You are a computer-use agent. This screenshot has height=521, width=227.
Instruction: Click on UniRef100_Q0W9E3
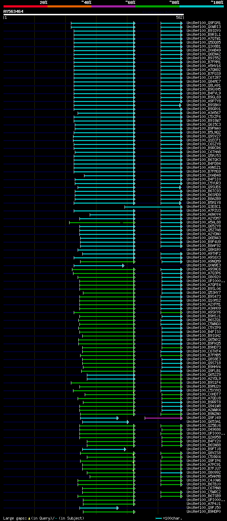(204, 265)
